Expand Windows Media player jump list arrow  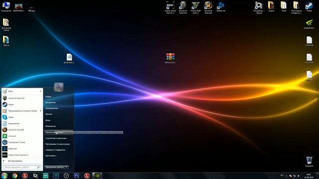pyautogui.click(x=40, y=111)
